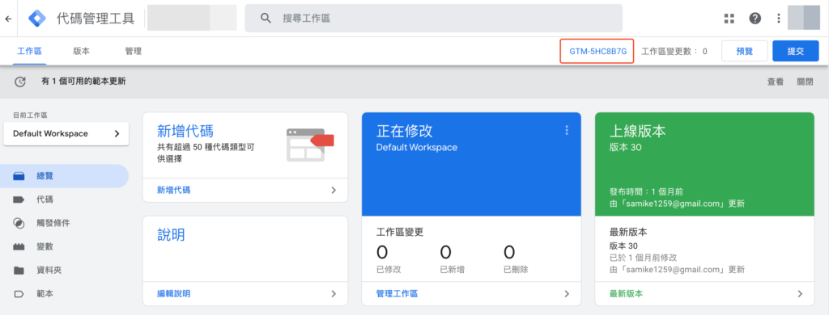The width and height of the screenshot is (829, 315).
Task: Click the 新增代碼 link at card bottom
Action: click(173, 191)
